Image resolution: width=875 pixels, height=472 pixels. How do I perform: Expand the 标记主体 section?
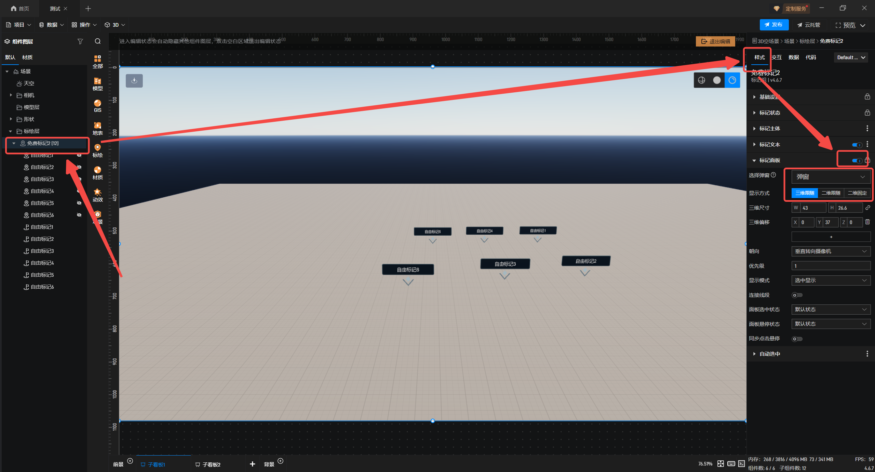(x=769, y=129)
